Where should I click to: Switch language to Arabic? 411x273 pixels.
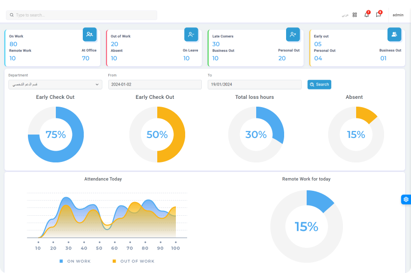point(345,15)
